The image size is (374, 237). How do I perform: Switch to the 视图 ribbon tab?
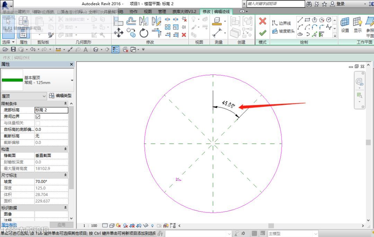point(148,11)
